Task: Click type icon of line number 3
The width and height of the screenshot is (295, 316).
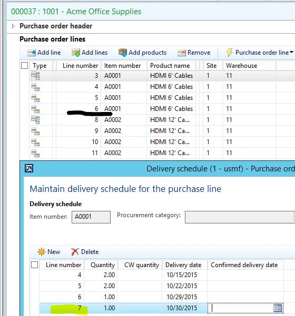Action: [x=35, y=76]
